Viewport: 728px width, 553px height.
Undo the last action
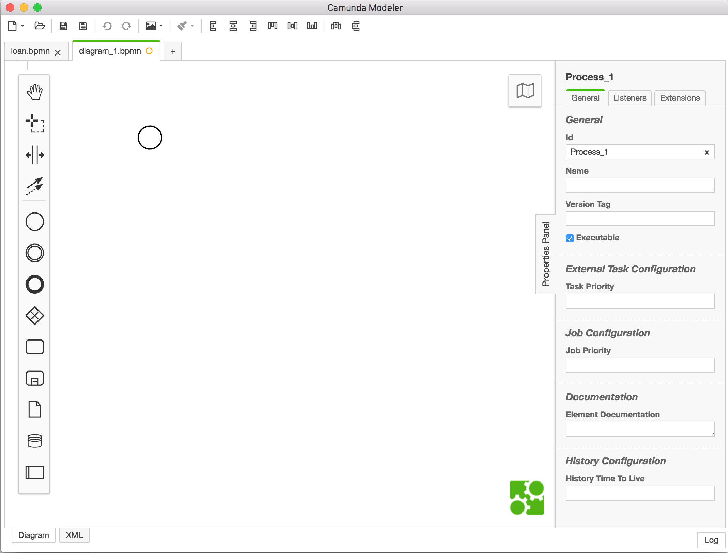107,26
